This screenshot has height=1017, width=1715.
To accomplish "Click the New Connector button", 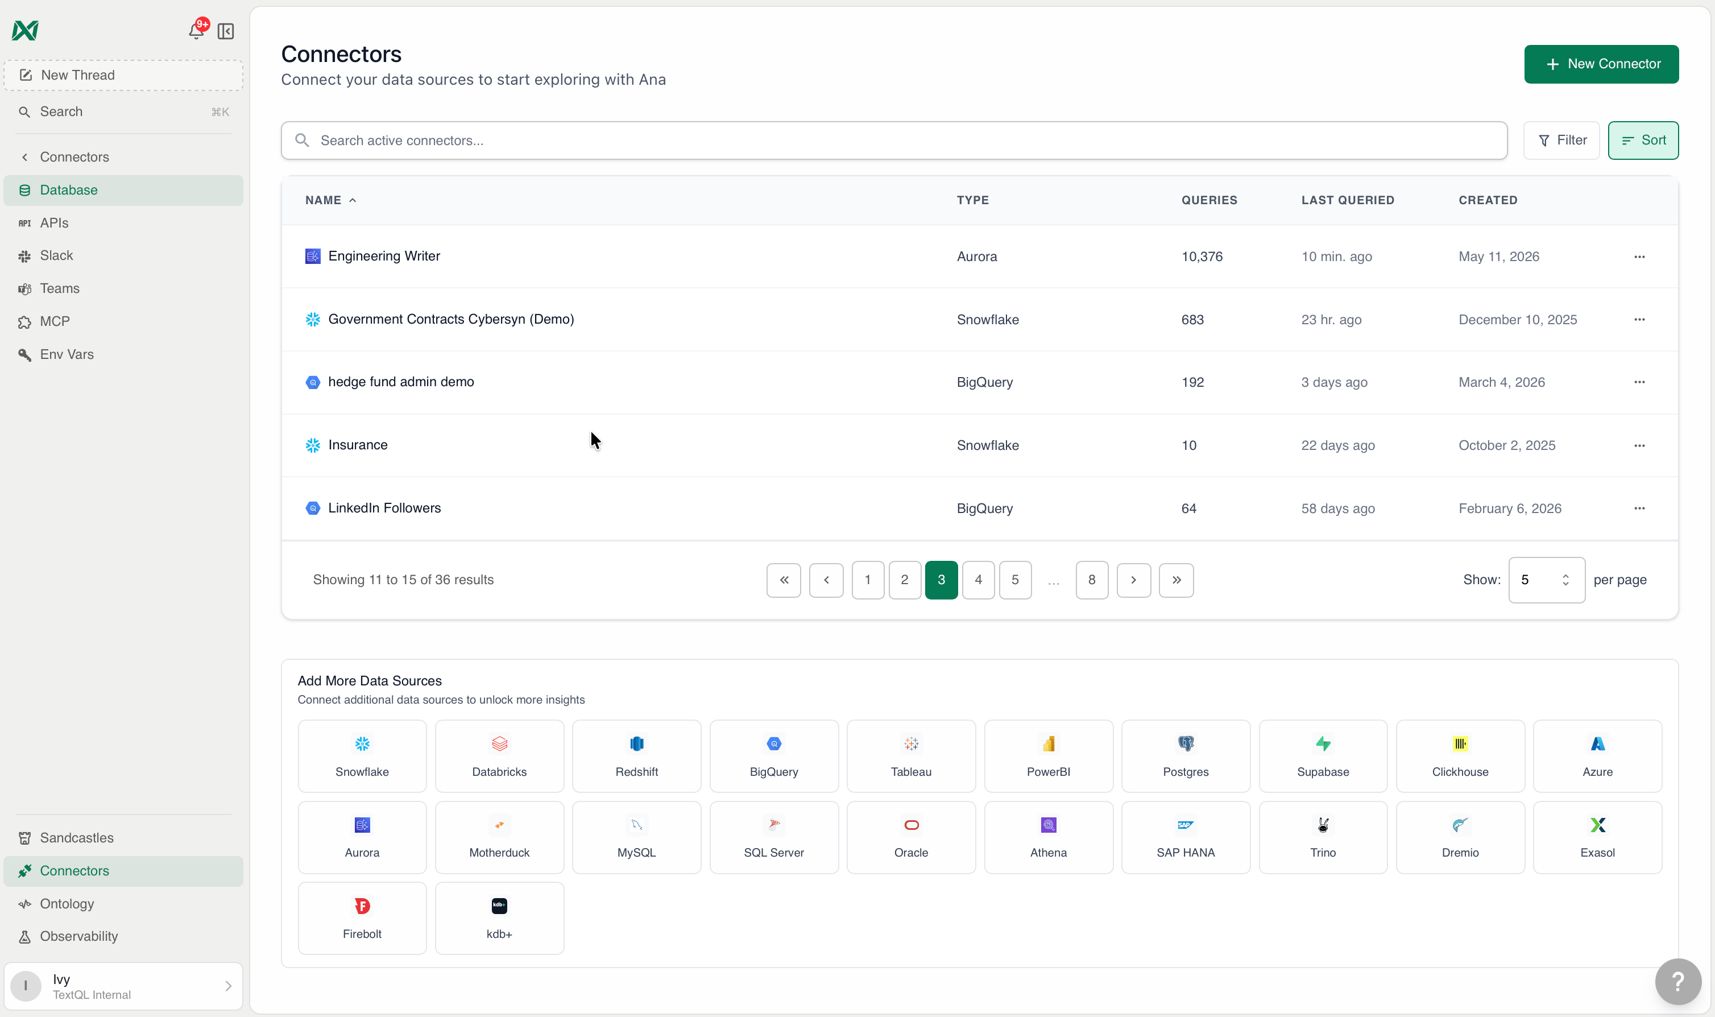I will pyautogui.click(x=1601, y=64).
